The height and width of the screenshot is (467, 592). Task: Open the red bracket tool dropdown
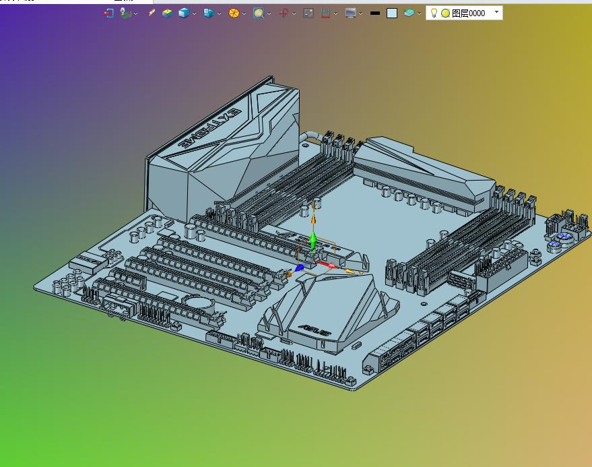click(x=335, y=13)
